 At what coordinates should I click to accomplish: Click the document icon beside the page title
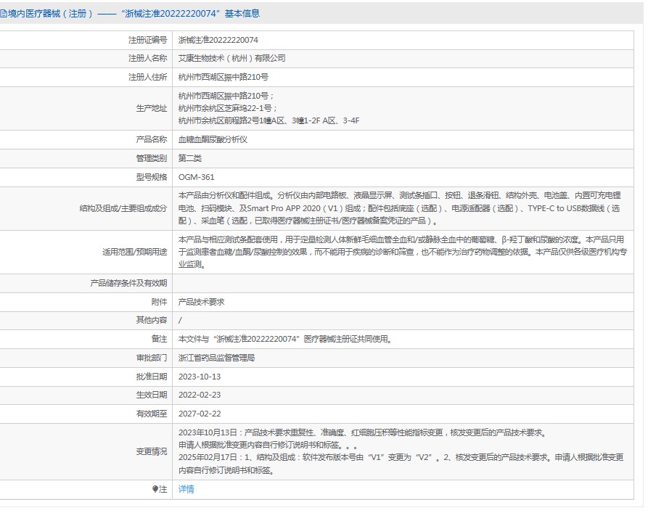click(4, 14)
